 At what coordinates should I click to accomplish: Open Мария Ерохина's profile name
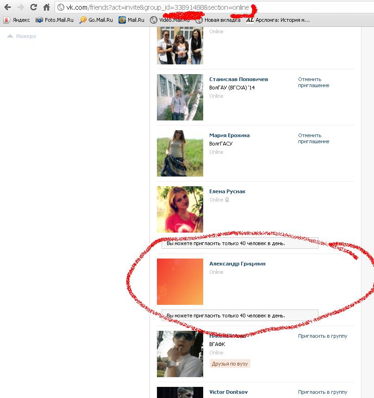click(230, 135)
